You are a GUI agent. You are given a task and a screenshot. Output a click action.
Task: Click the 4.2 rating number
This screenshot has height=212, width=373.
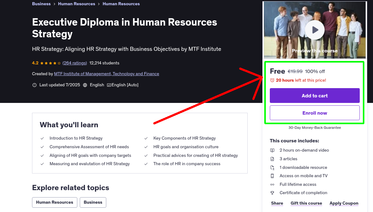point(35,63)
